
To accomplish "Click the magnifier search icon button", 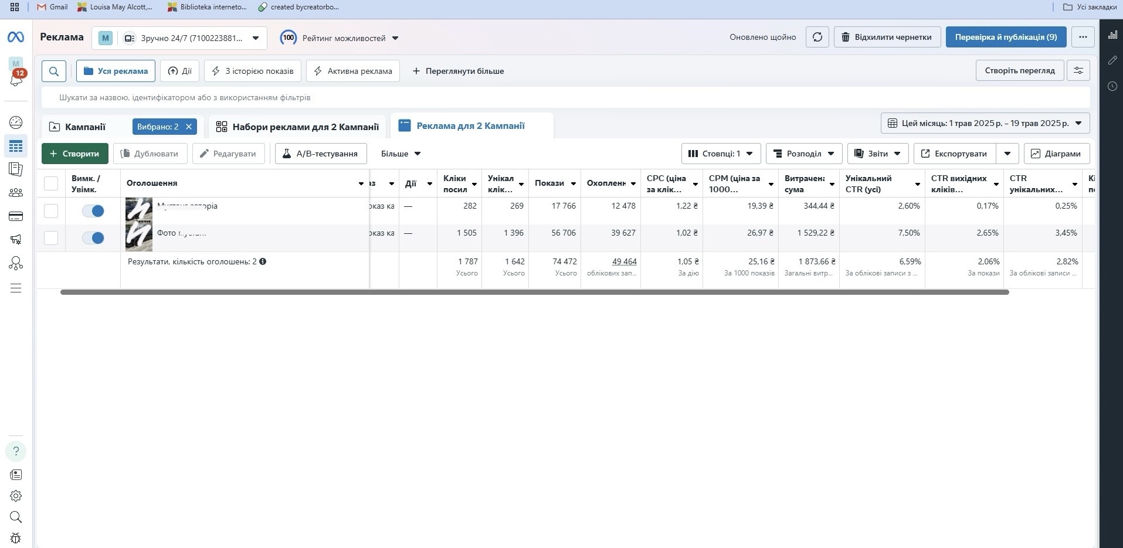I will coord(54,71).
